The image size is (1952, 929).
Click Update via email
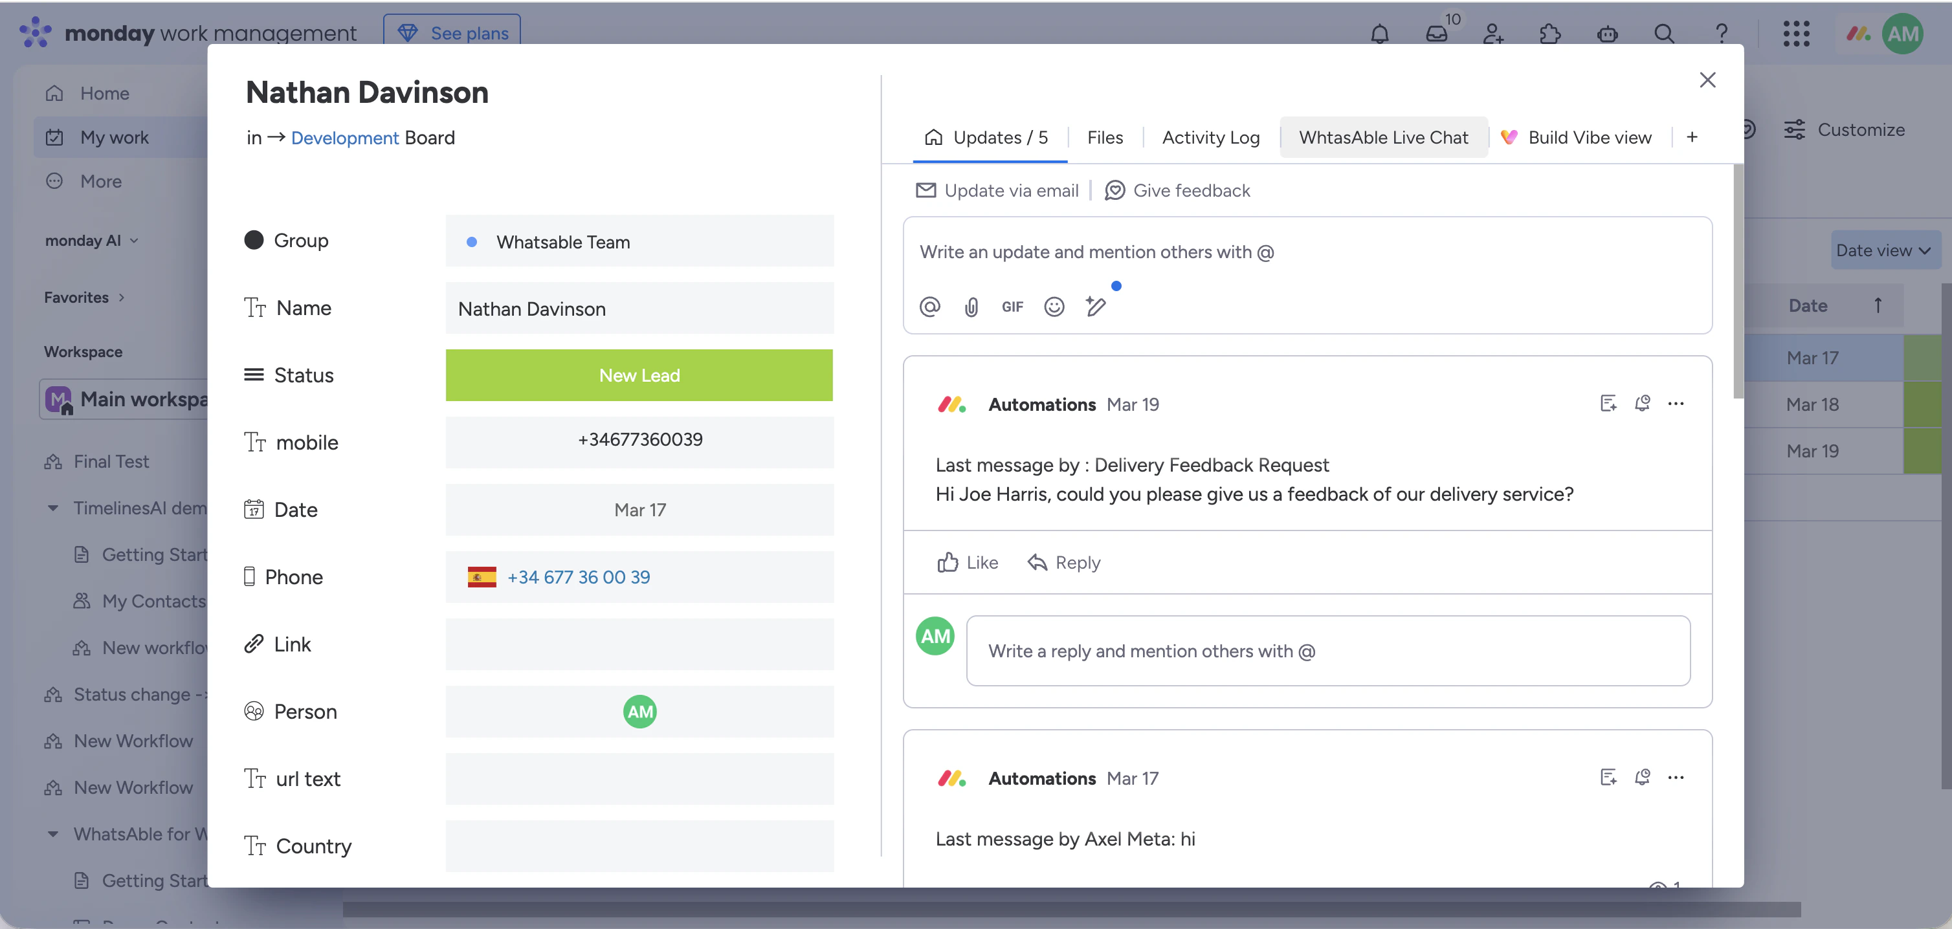coord(997,190)
